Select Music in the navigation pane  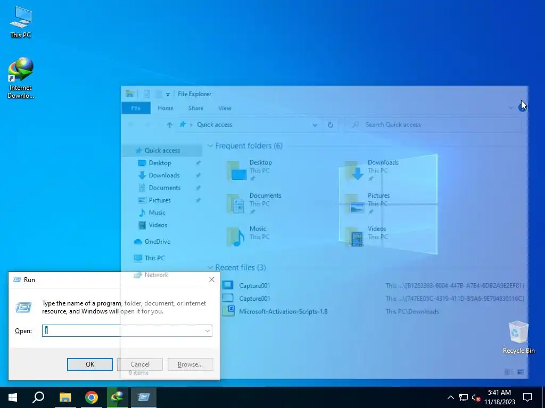(157, 212)
